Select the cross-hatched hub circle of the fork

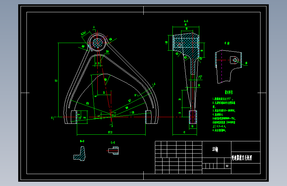pyautogui.click(x=98, y=43)
